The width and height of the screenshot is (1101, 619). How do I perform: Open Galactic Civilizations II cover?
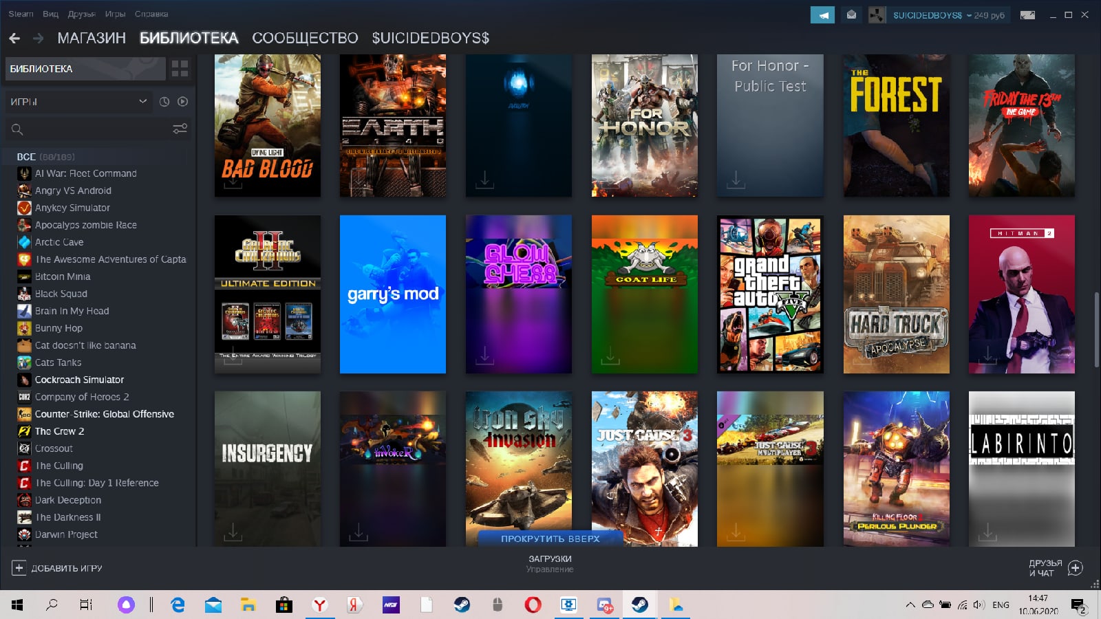point(268,294)
